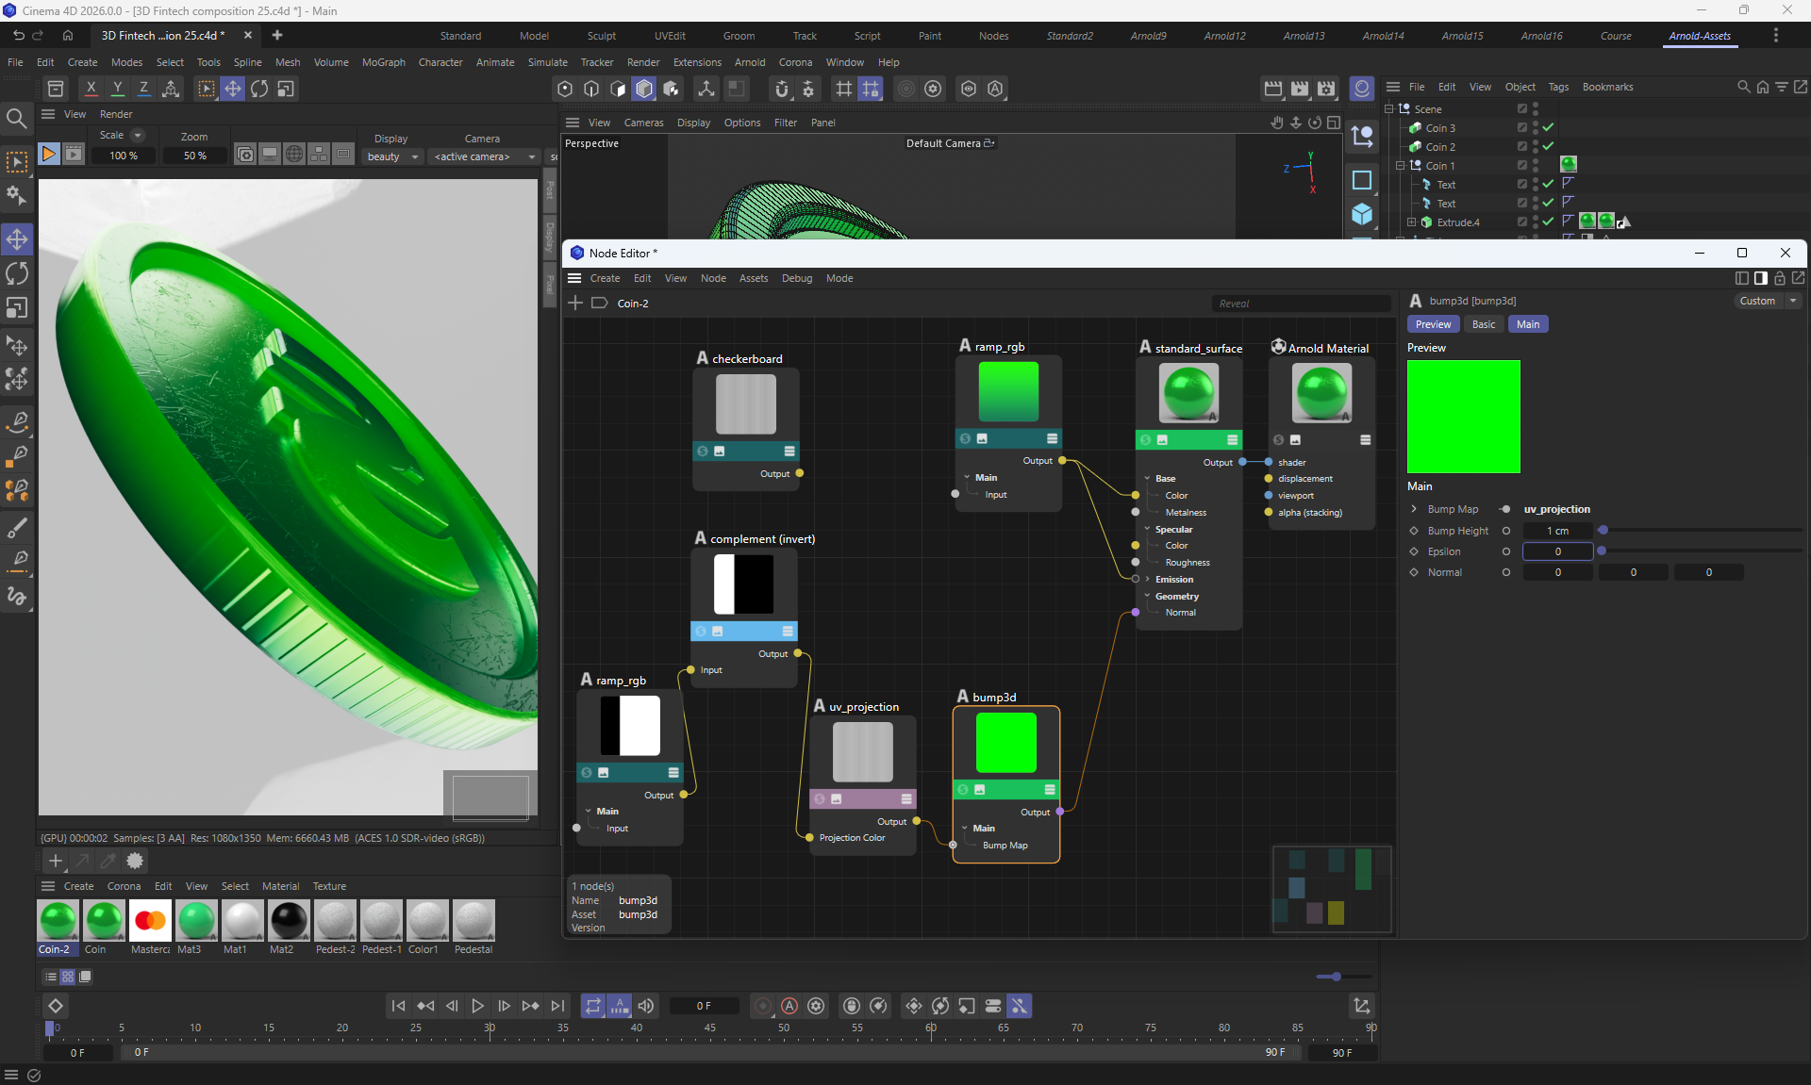Viewport: 1811px width, 1085px height.
Task: Toggle the first Text object's enable checkmark
Action: coord(1548,184)
